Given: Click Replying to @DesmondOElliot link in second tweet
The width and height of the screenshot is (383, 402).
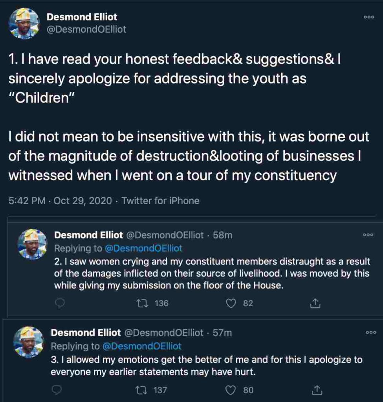Looking at the screenshot, I should click(143, 249).
